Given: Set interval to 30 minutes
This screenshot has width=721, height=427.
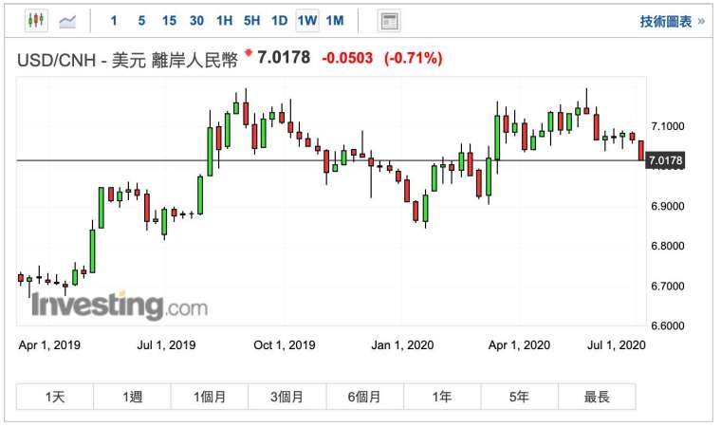Looking at the screenshot, I should pyautogui.click(x=196, y=21).
